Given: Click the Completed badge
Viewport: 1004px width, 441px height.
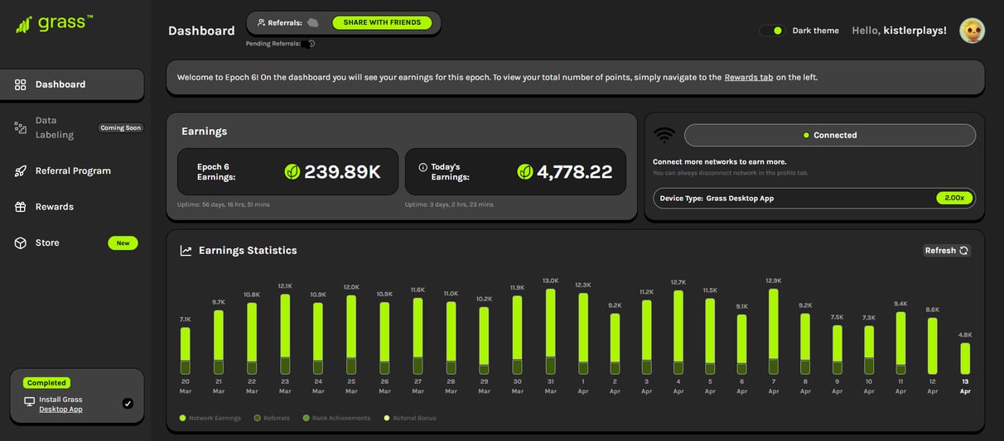Looking at the screenshot, I should (46, 383).
